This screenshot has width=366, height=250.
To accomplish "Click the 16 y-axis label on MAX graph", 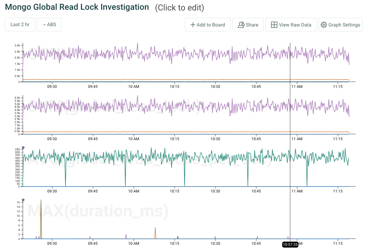I will 18,202.
